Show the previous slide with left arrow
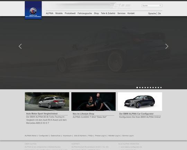 click(x=20, y=46)
